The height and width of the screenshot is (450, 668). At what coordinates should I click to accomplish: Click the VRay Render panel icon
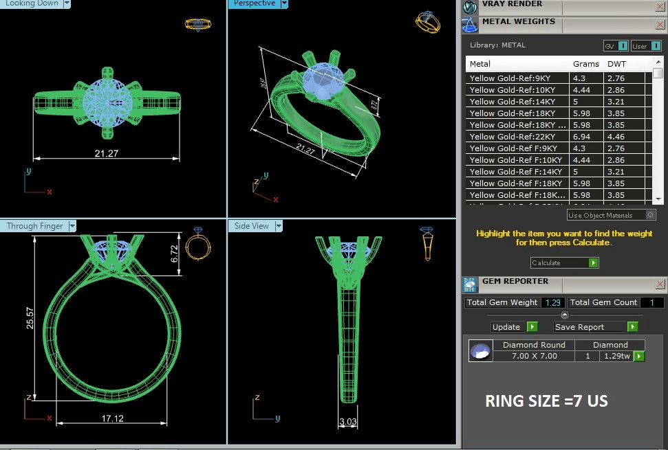tap(470, 7)
